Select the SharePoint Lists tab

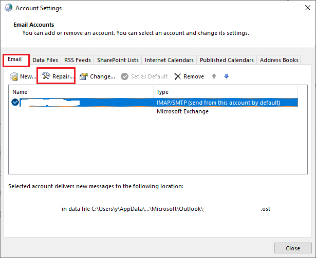click(118, 60)
